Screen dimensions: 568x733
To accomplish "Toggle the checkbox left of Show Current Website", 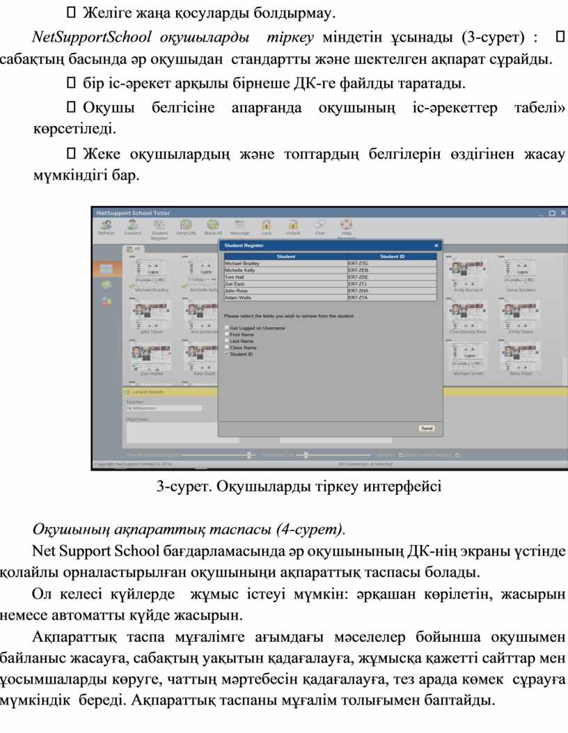I will click(x=401, y=455).
